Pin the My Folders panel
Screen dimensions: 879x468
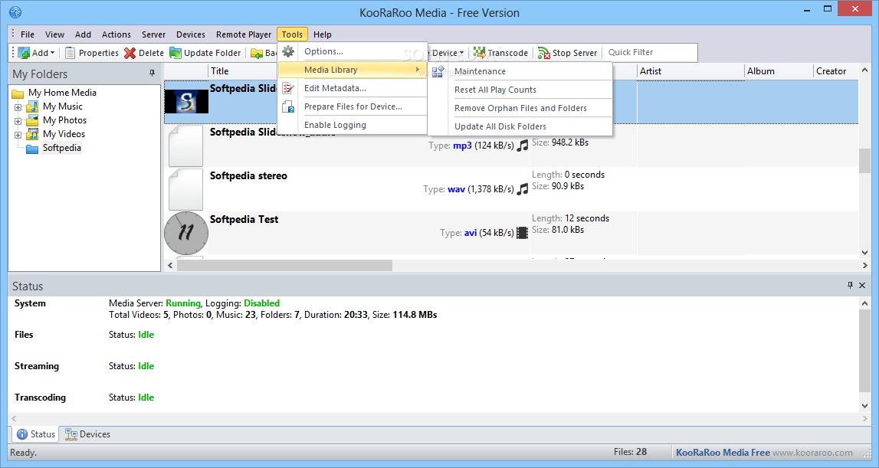(152, 74)
